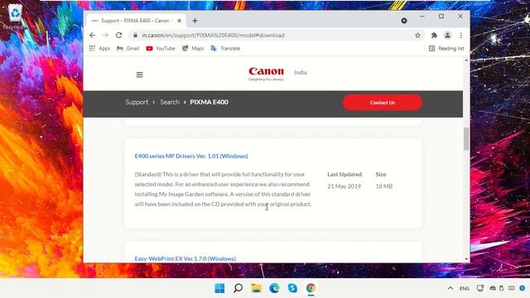
Task: Open Easy-WebPrint EX Ver.1.7.0 link
Action: [185, 258]
